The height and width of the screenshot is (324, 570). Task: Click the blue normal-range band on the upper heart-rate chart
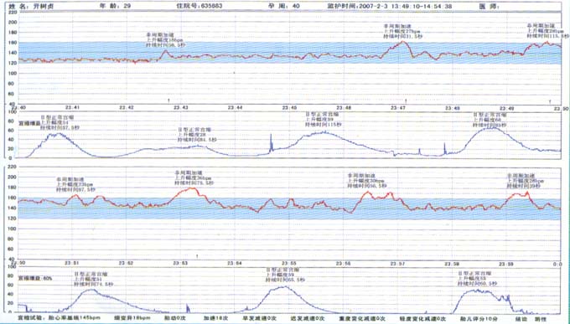tap(289, 53)
